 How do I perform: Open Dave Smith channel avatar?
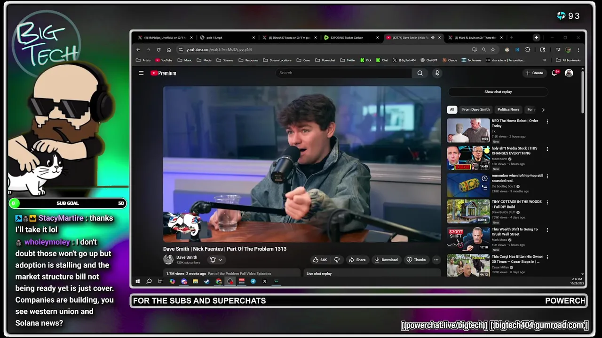[x=168, y=259]
